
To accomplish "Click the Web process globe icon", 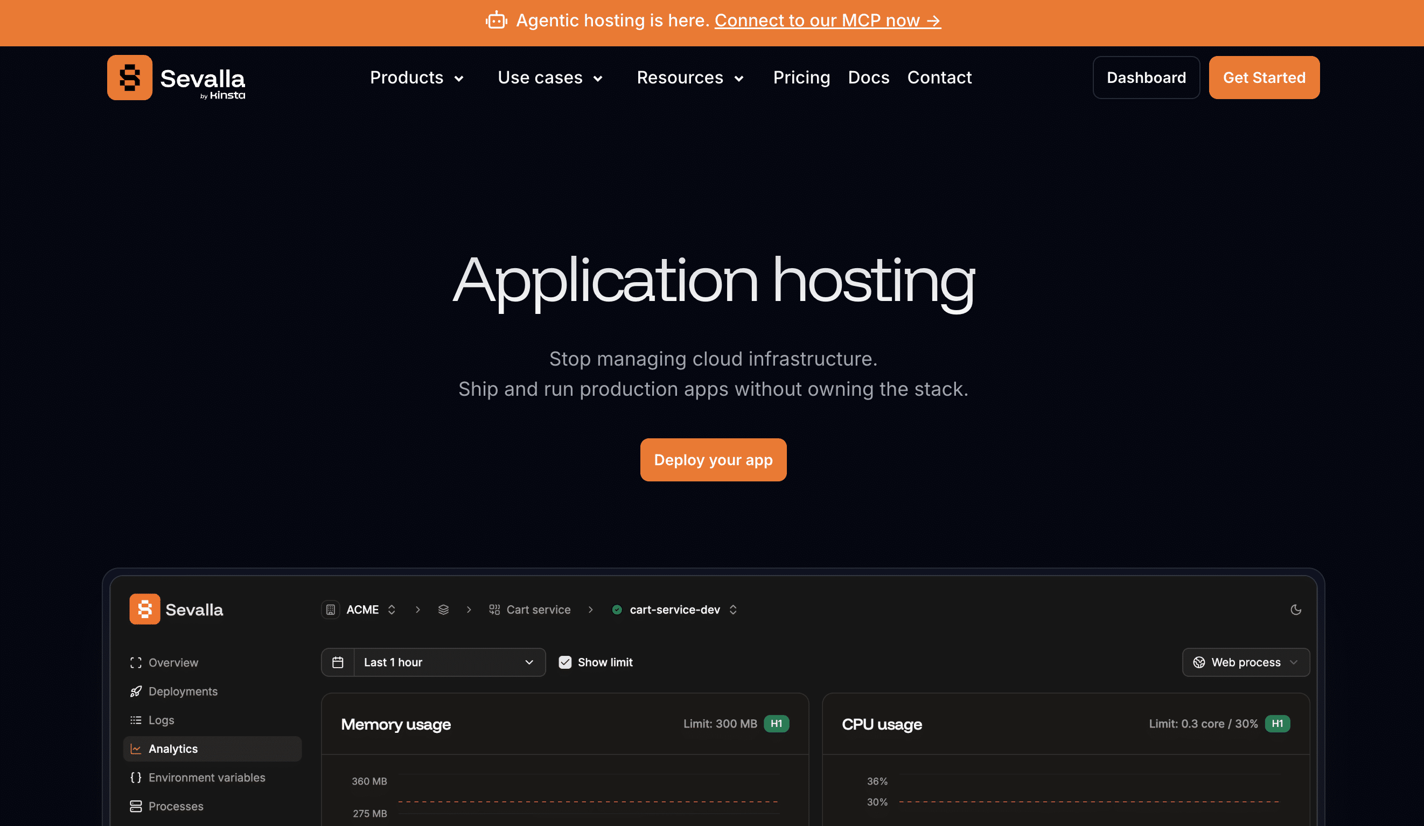I will coord(1199,662).
